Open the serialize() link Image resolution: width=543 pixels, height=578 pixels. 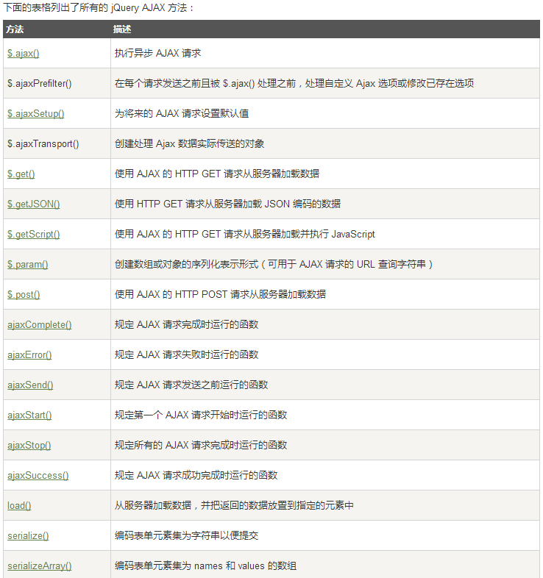click(28, 536)
